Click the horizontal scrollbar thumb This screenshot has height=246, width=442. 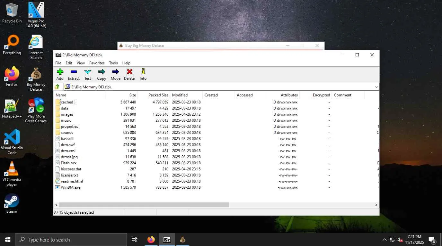(x=144, y=205)
